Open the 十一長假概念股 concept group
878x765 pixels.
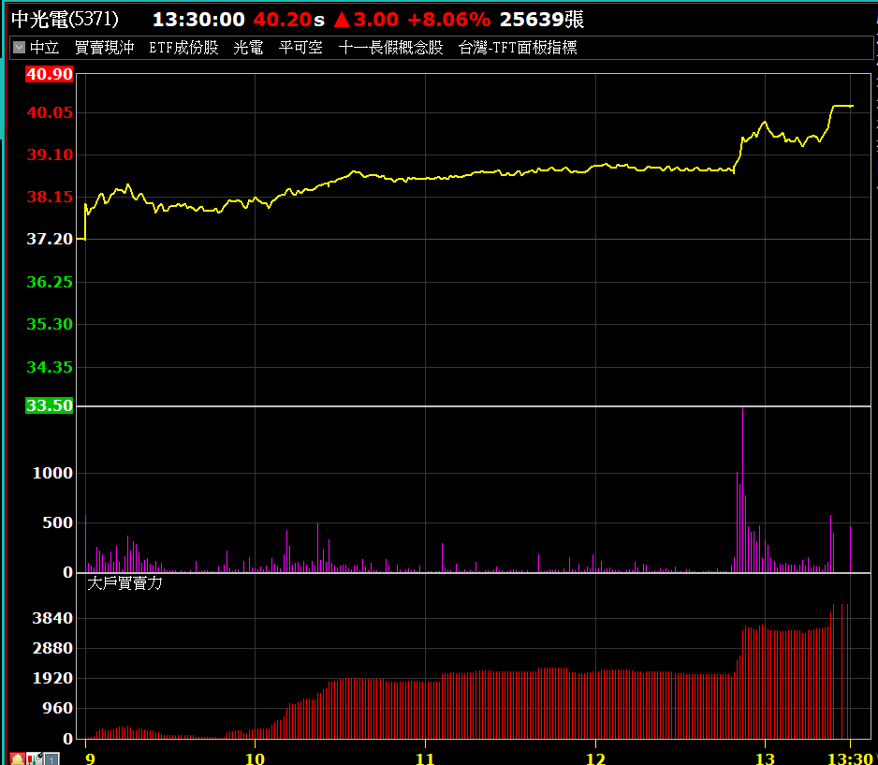click(x=391, y=48)
